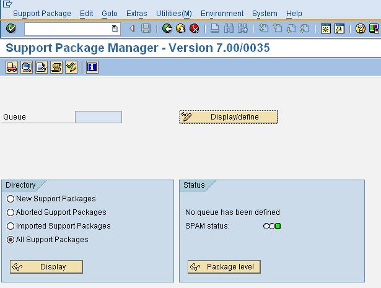The image size is (381, 288).
Task: Click the Queue input field
Action: (99, 117)
